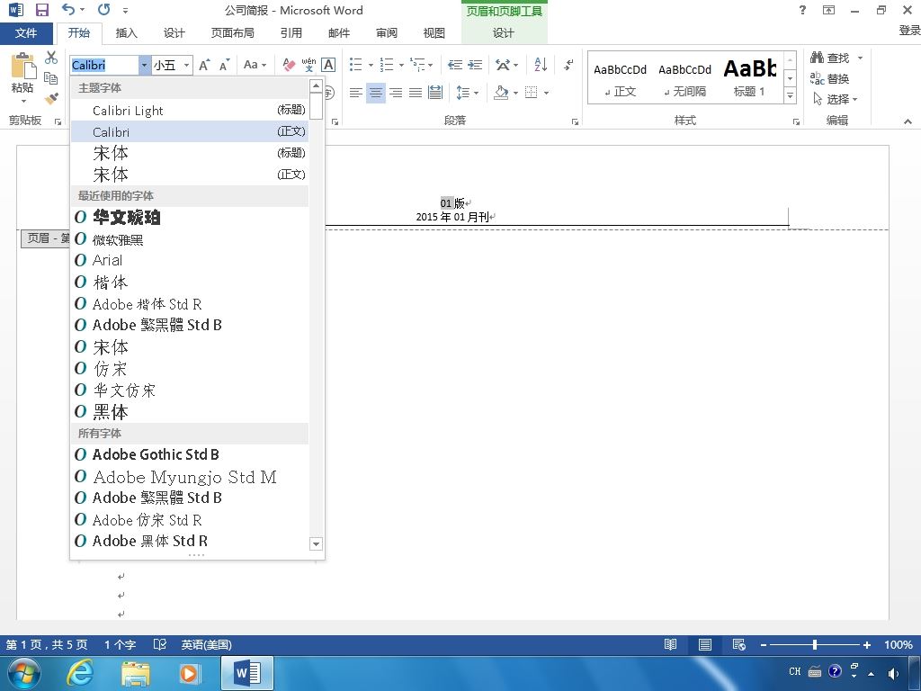Apply bullet list formatting
The height and width of the screenshot is (691, 921).
tap(356, 64)
